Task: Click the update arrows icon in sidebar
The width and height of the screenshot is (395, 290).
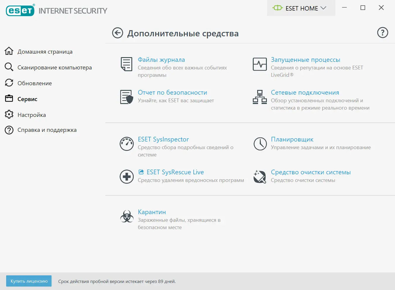Action: (x=9, y=83)
